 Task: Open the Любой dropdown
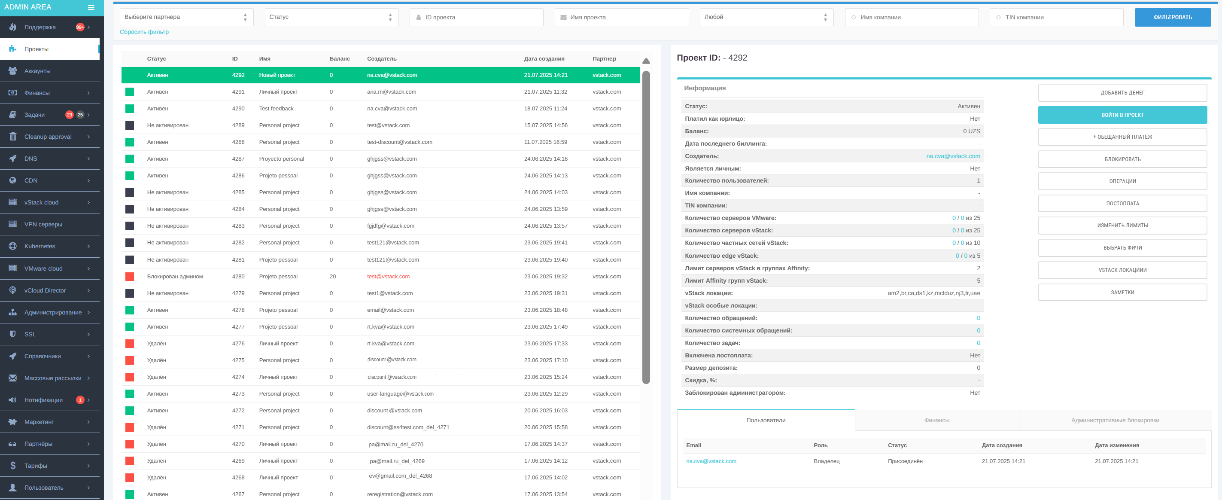click(x=766, y=17)
